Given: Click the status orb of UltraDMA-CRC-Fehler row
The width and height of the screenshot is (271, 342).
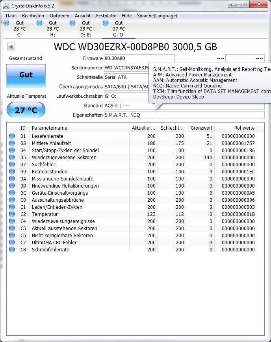Looking at the screenshot, I should 12,242.
